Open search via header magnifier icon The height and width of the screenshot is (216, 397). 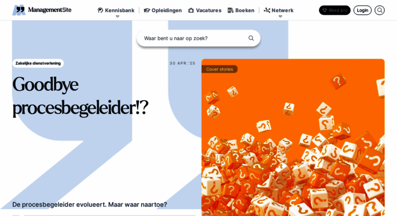tap(380, 10)
